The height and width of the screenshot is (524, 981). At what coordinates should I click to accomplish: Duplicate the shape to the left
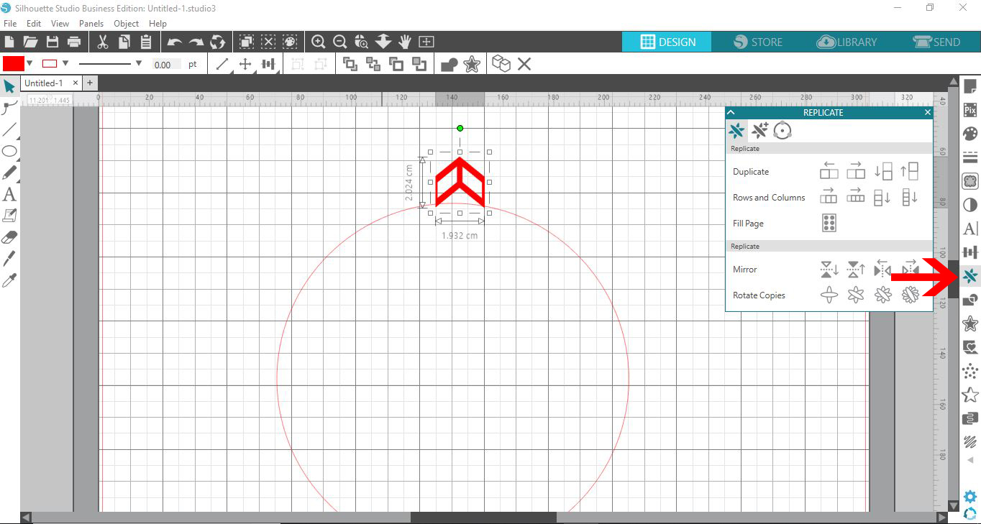pos(829,171)
